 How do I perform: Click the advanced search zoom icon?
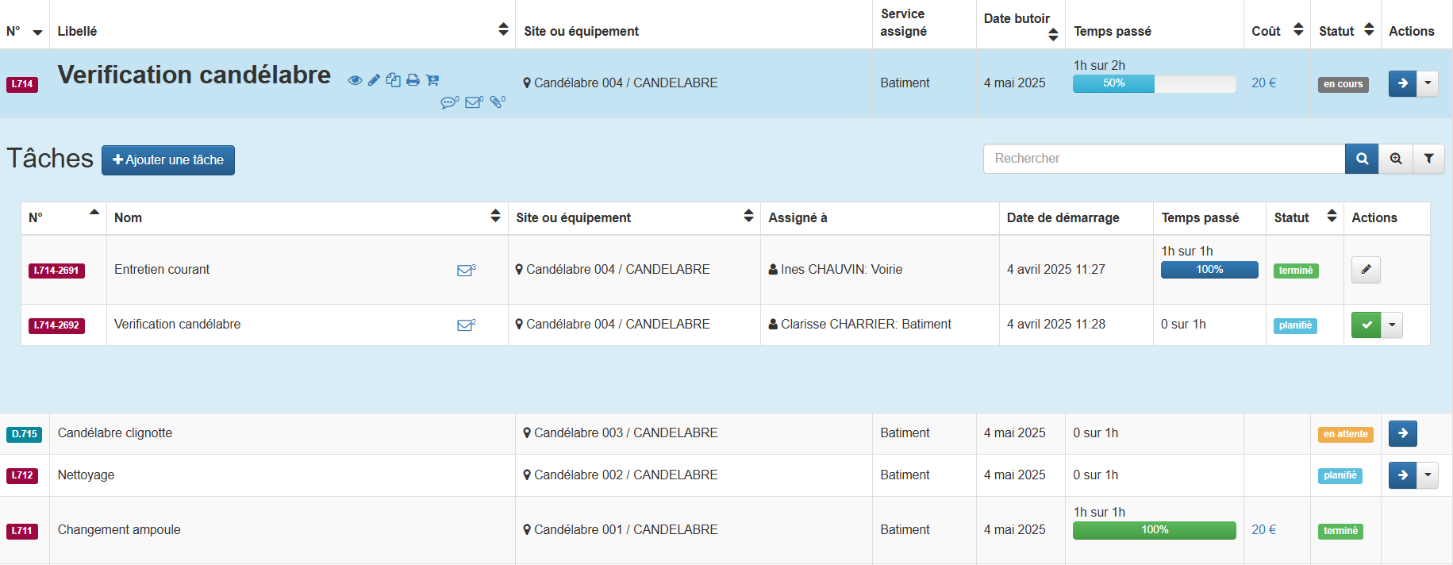coord(1396,159)
